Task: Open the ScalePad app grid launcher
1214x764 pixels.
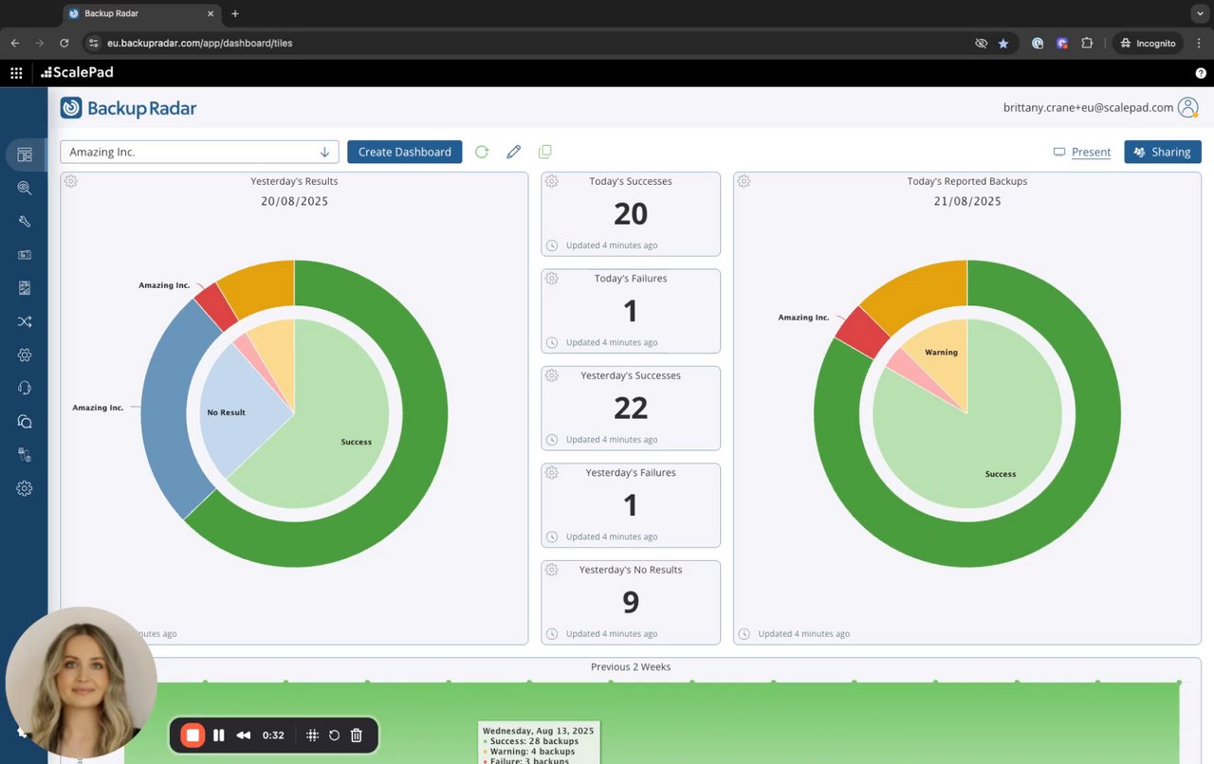Action: click(x=16, y=73)
